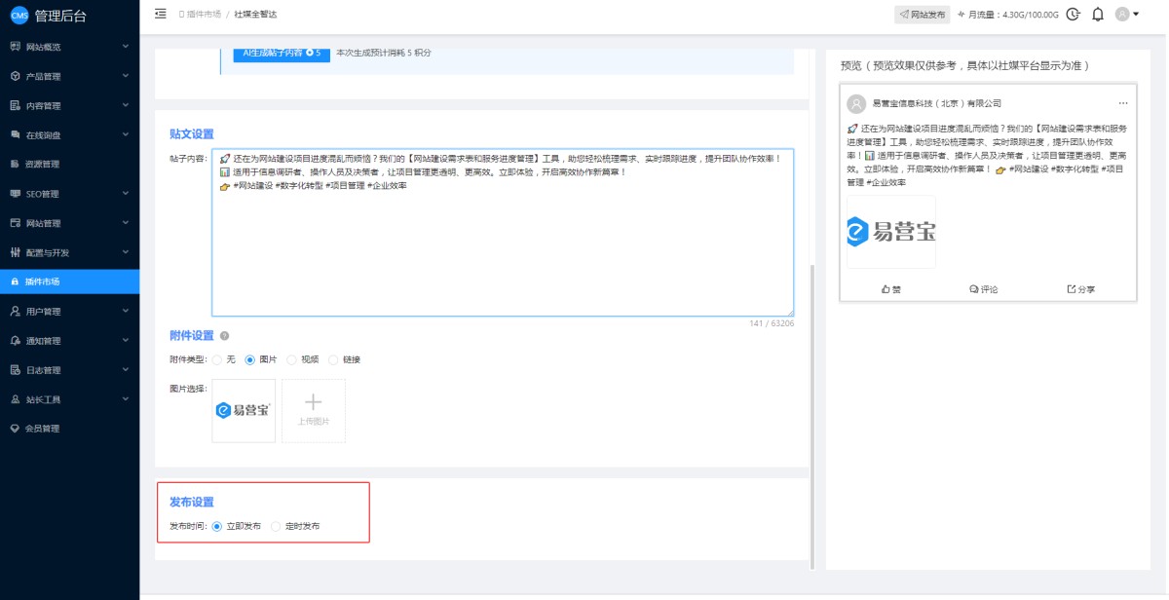Viewport: 1169px width, 600px height.
Task: Open 资源管理 menu label in sidebar
Action: click(x=42, y=164)
